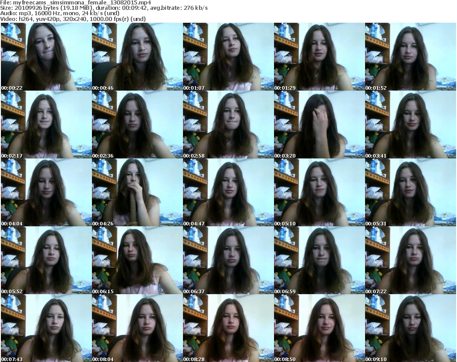The image size is (457, 362).
Task: Select the Video h264 320x240 info line
Action: [73, 19]
